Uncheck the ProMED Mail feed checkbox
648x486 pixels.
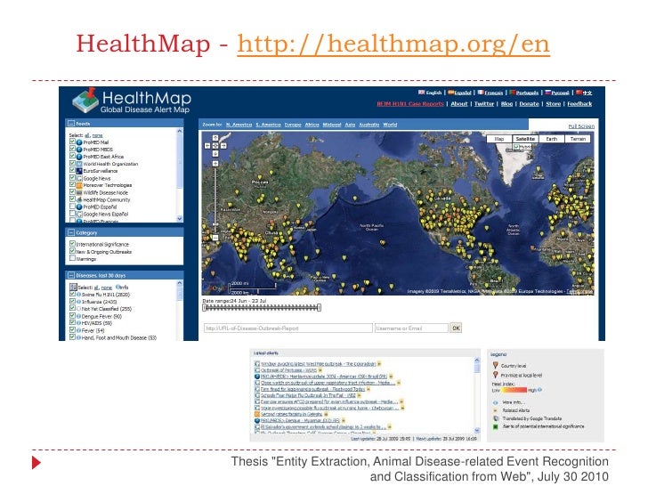coord(72,142)
